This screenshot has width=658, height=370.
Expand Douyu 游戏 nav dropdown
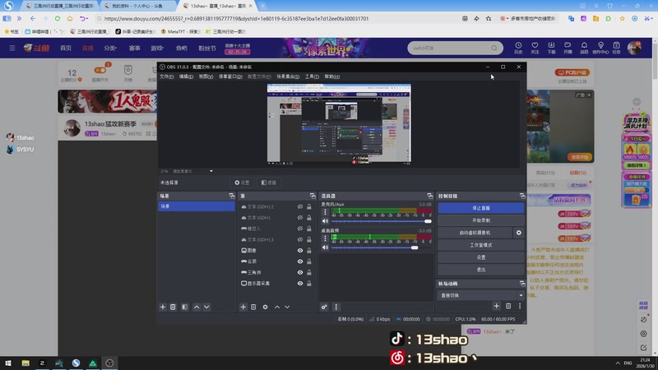157,48
